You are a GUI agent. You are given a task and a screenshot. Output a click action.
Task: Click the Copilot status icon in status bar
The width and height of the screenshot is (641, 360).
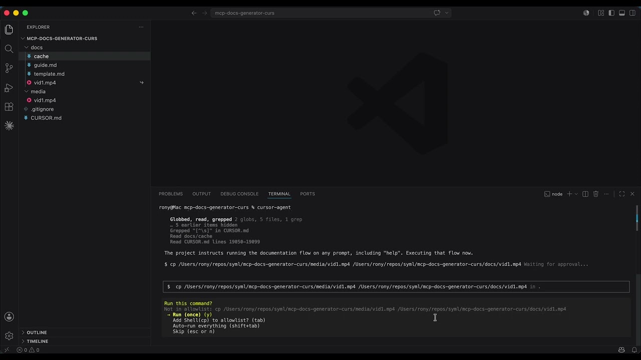pos(621,350)
